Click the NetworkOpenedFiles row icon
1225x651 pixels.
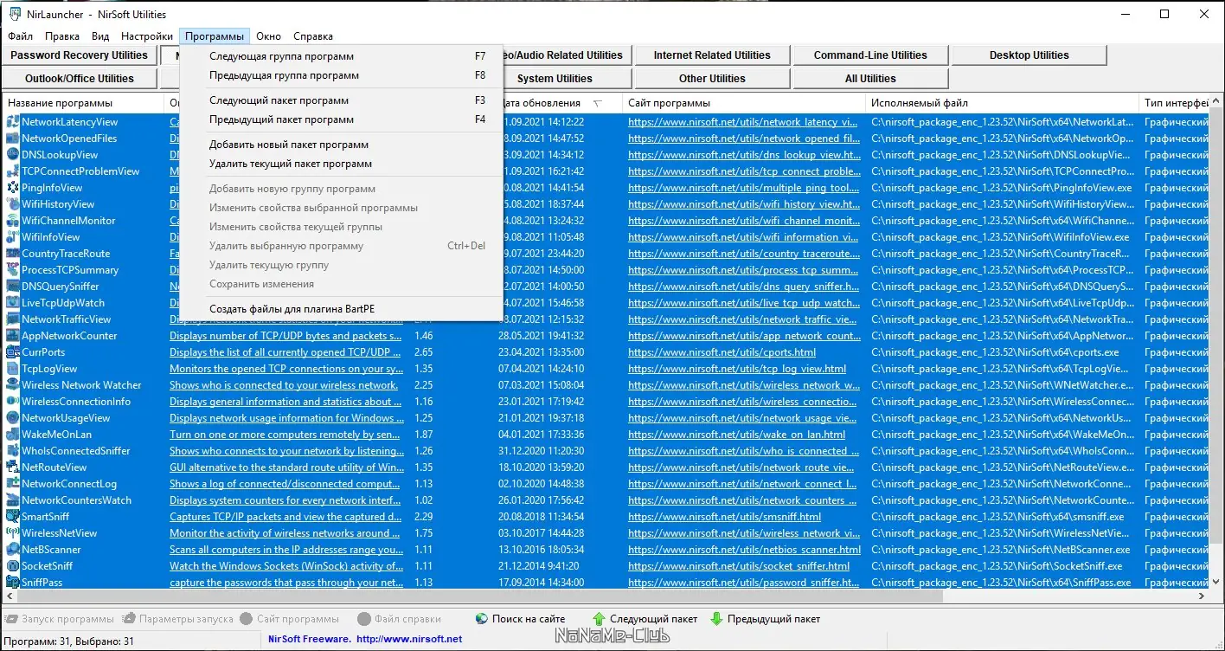click(x=13, y=139)
